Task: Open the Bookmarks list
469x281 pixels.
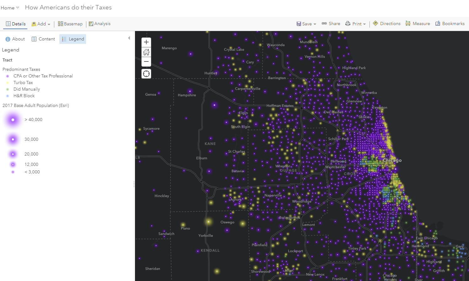Action: 450,23
